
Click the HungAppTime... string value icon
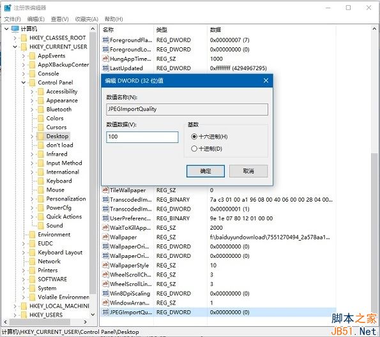[x=105, y=59]
